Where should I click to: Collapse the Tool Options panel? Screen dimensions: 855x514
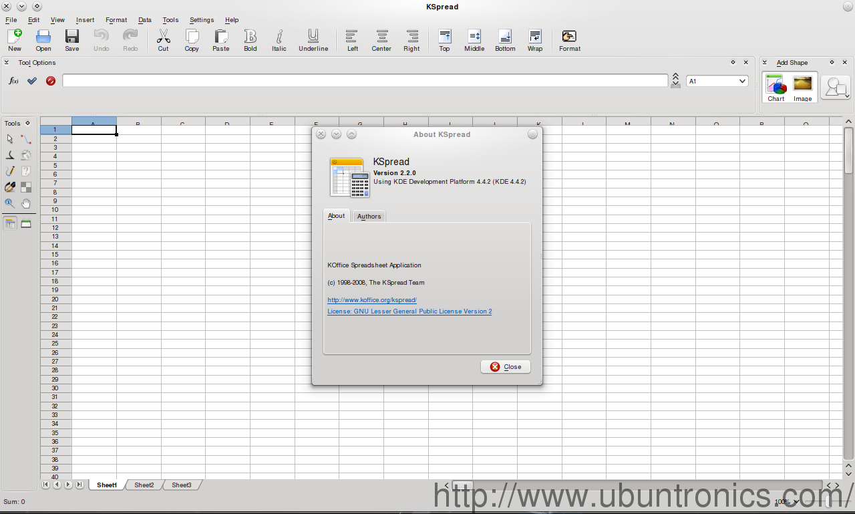(7, 63)
